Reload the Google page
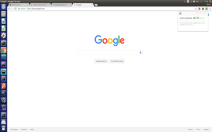 [x=15, y=9]
